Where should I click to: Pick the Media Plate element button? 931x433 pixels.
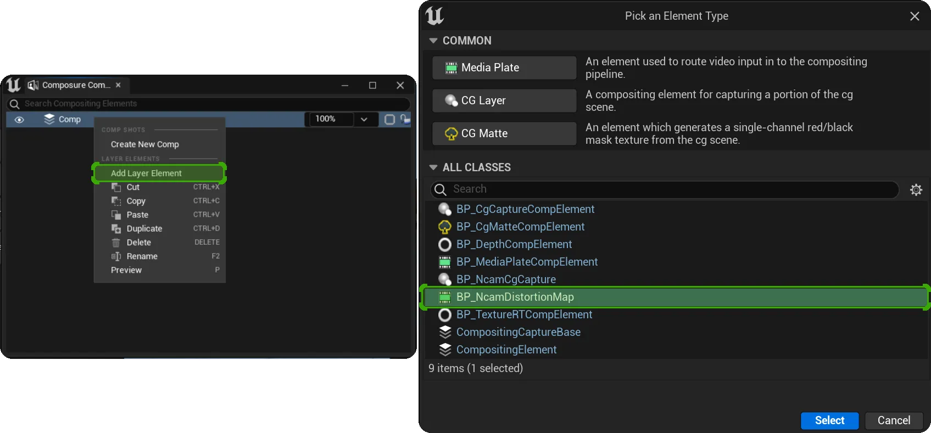tap(504, 68)
